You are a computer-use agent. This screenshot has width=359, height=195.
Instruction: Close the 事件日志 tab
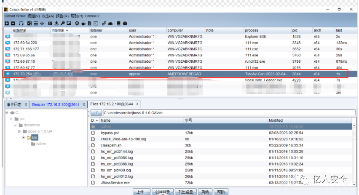tap(26, 104)
